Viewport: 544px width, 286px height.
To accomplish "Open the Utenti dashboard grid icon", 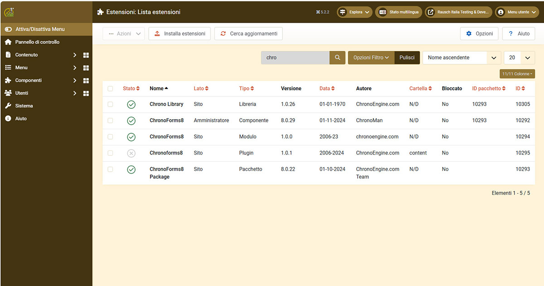I will click(86, 93).
